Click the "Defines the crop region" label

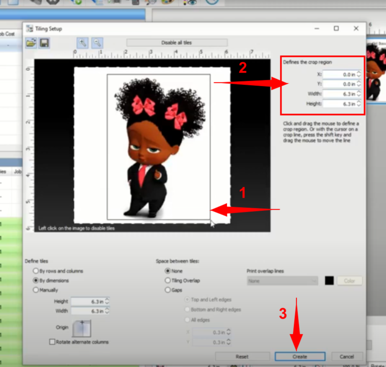tap(307, 62)
